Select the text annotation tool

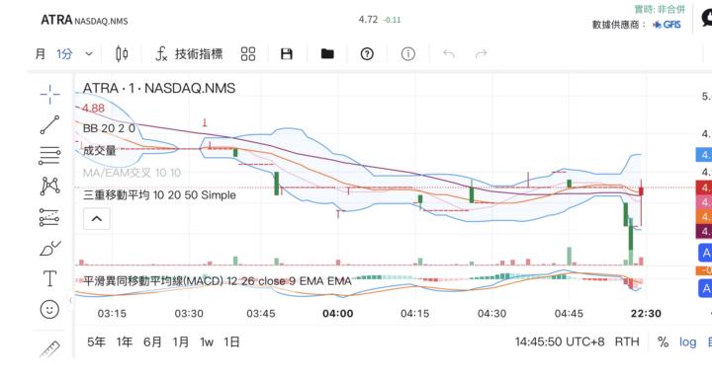tap(49, 278)
